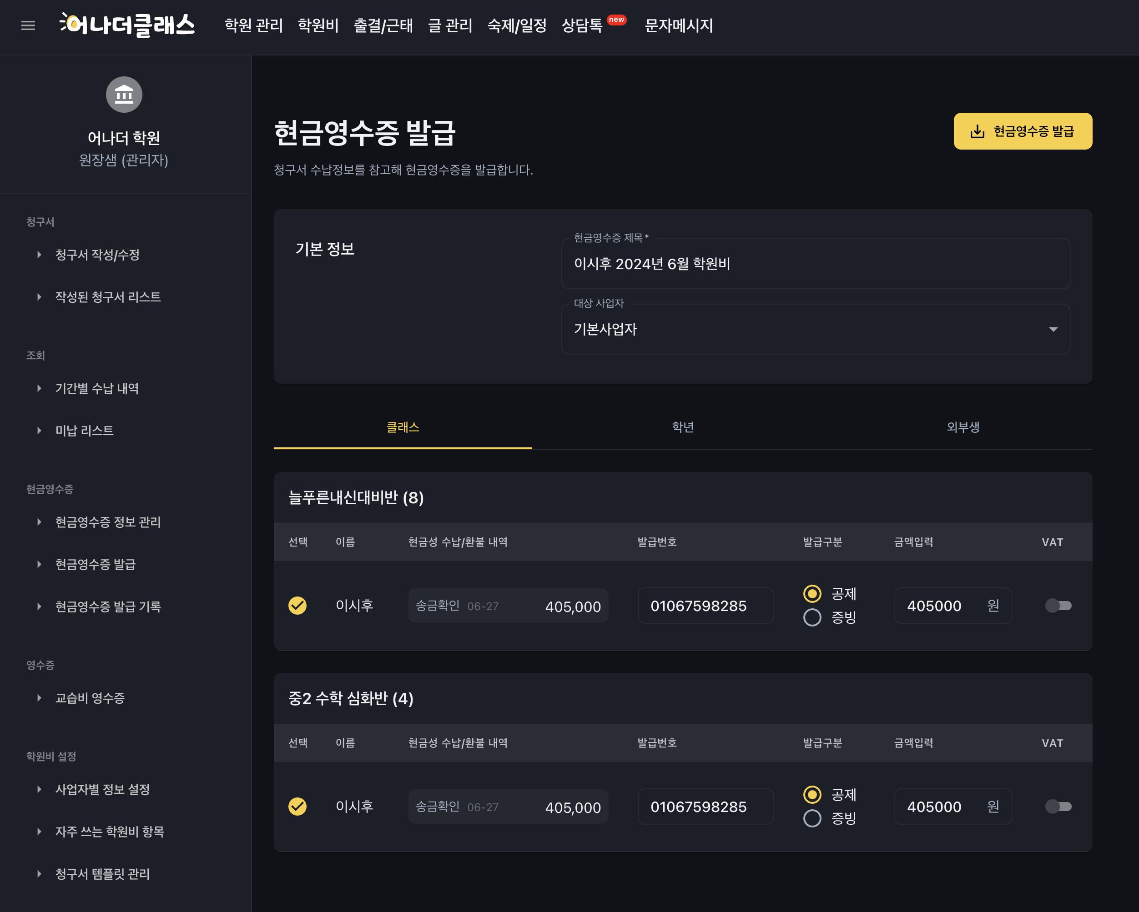1139x912 pixels.
Task: Expand arrow next to 현금영수증 정보 관리
Action: (x=40, y=522)
